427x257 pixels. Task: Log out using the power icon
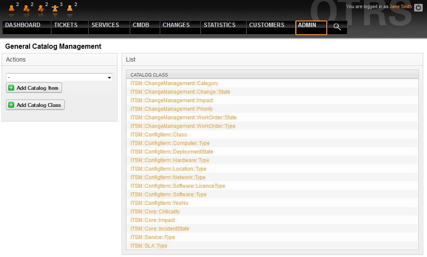pyautogui.click(x=418, y=7)
